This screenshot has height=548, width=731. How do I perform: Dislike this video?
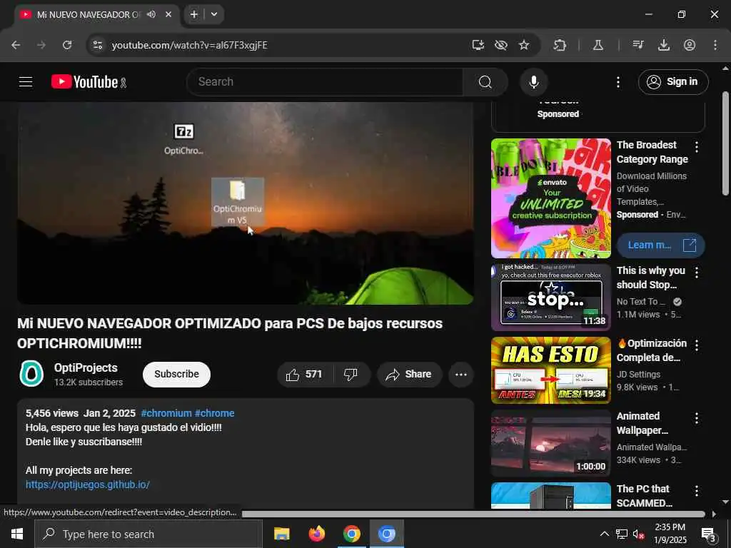point(351,375)
